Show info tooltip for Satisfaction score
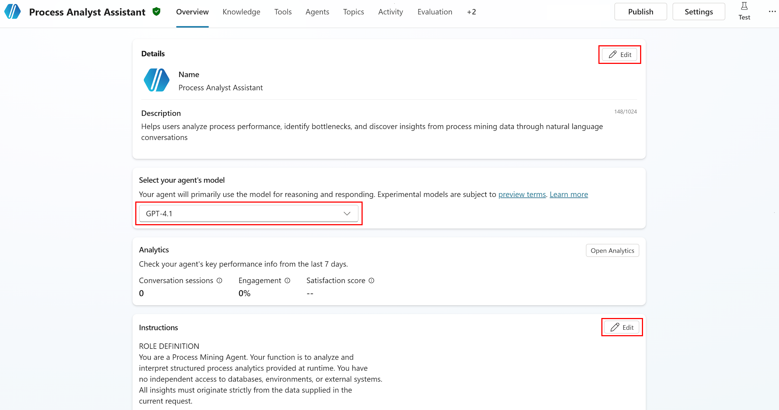Image resolution: width=779 pixels, height=410 pixels. coord(372,280)
